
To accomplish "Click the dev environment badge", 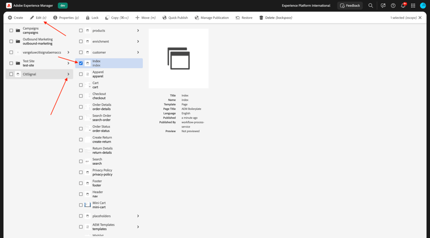I will [63, 6].
